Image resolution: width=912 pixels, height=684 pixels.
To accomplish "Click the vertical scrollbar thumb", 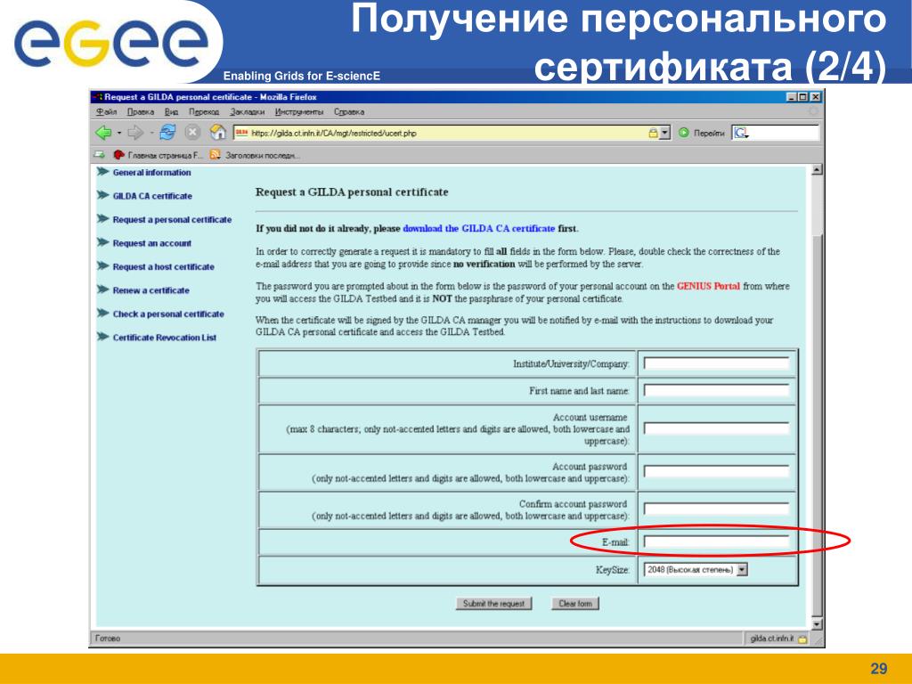I will [x=817, y=425].
